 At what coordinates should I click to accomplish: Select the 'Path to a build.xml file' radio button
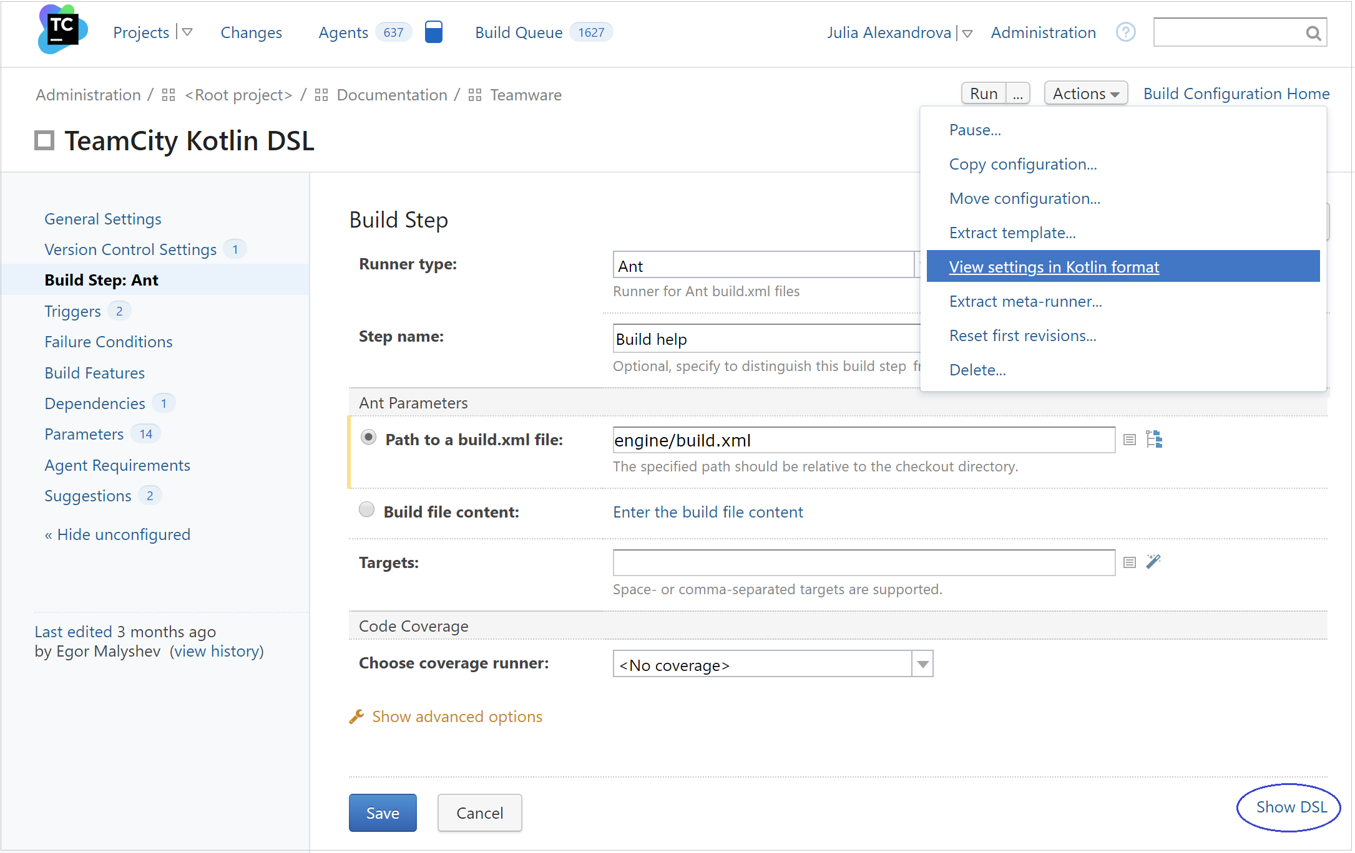click(367, 438)
